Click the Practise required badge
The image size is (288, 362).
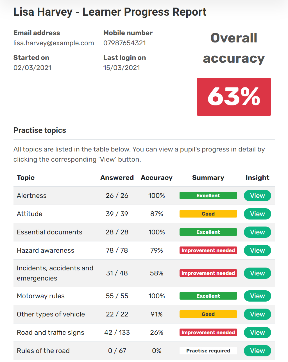[x=208, y=351]
